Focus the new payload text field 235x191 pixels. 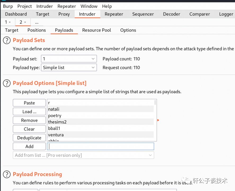(100, 146)
